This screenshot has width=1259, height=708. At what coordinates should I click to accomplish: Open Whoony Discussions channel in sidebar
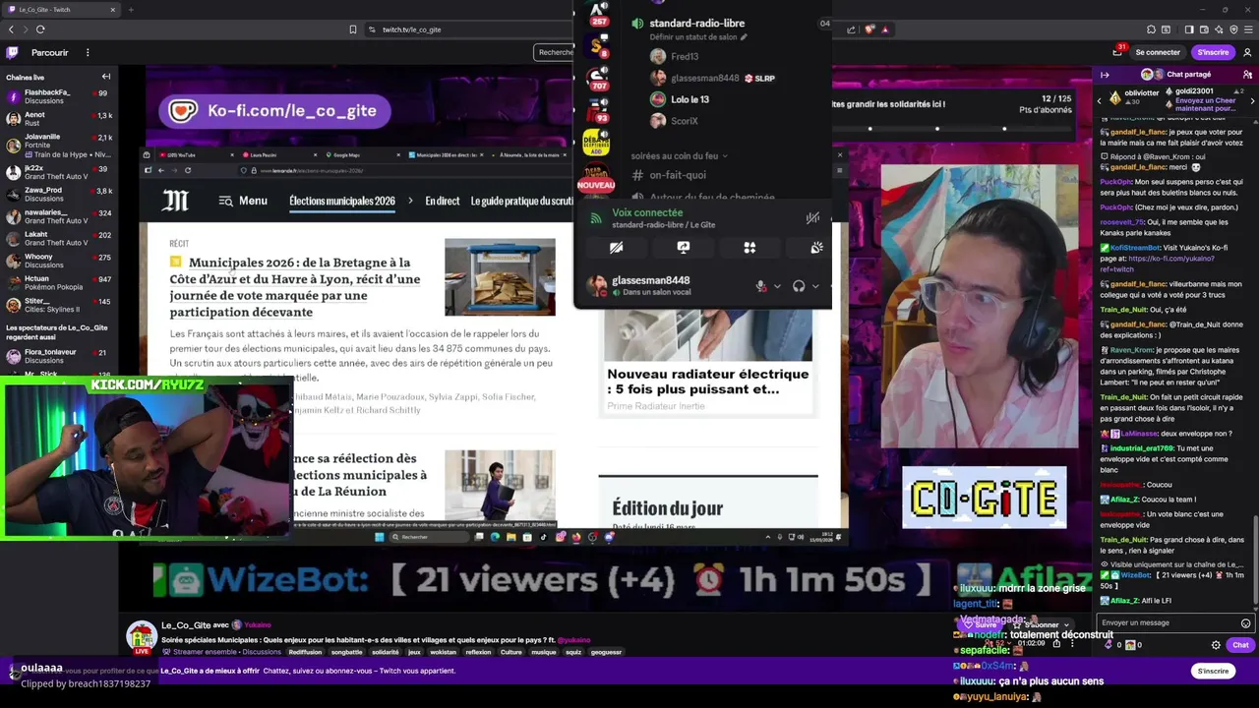(x=59, y=261)
